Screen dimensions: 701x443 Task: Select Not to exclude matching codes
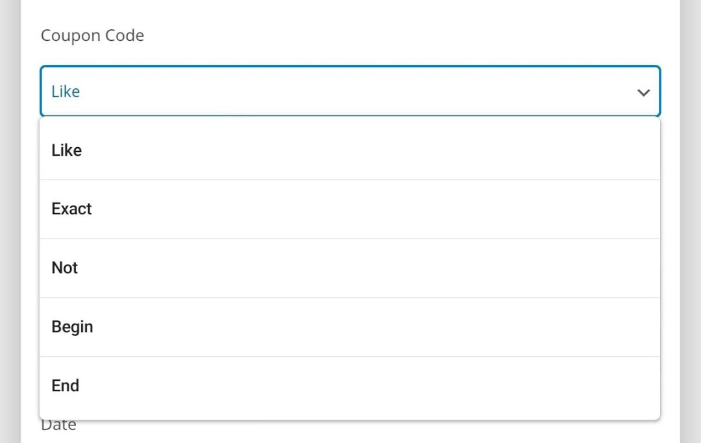(64, 268)
